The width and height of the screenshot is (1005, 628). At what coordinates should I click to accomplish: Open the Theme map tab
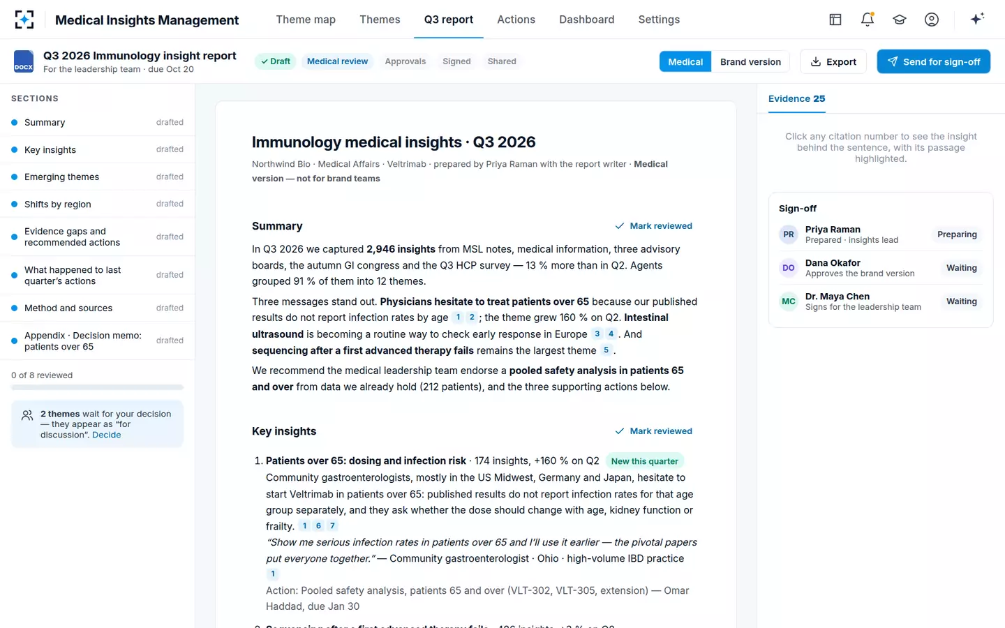[x=306, y=20]
